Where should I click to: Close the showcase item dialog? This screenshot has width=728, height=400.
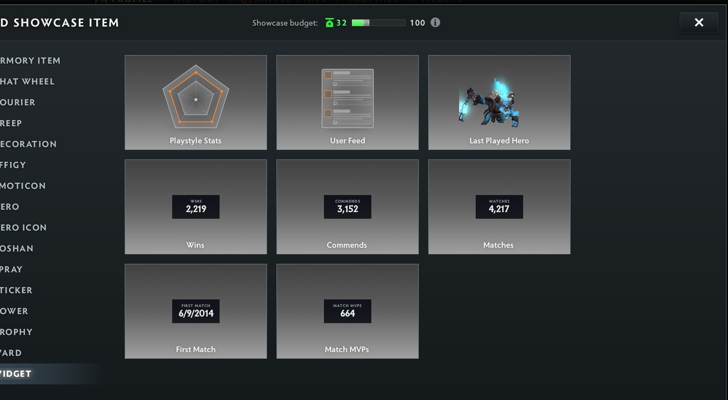[699, 22]
